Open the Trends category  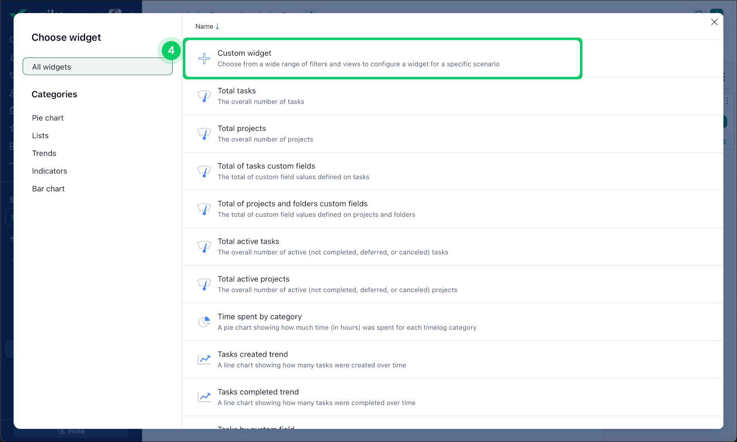click(44, 153)
